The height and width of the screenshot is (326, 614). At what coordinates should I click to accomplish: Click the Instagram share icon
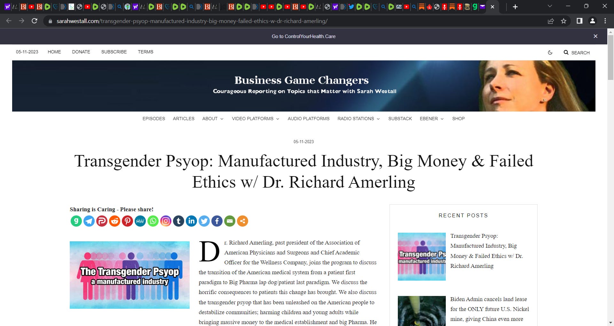coord(166,221)
